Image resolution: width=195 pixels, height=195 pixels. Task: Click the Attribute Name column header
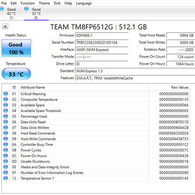point(83,87)
